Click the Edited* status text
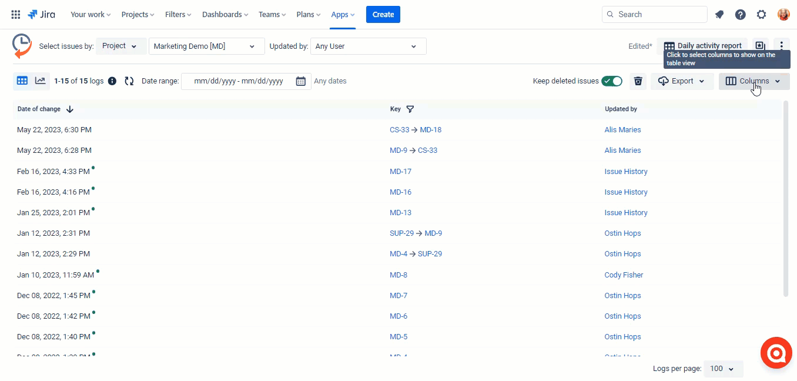 click(x=640, y=46)
